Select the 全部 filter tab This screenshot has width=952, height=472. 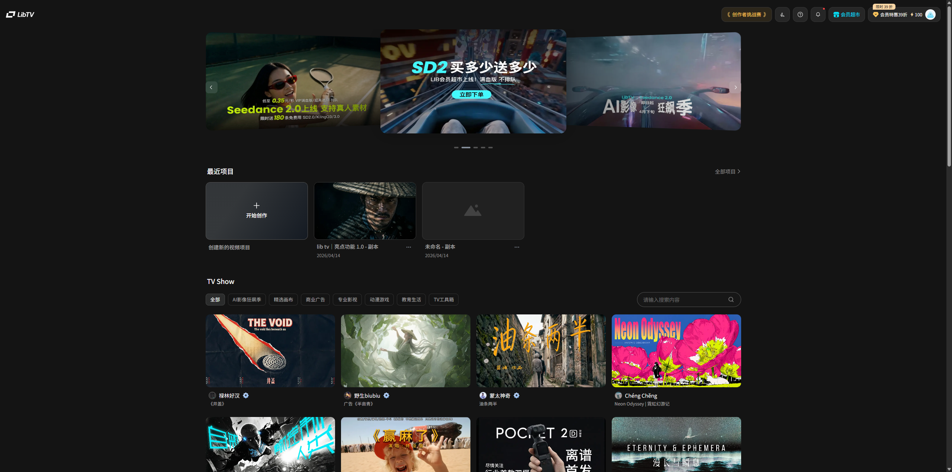(215, 300)
